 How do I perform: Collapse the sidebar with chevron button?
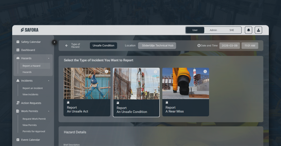54,42
